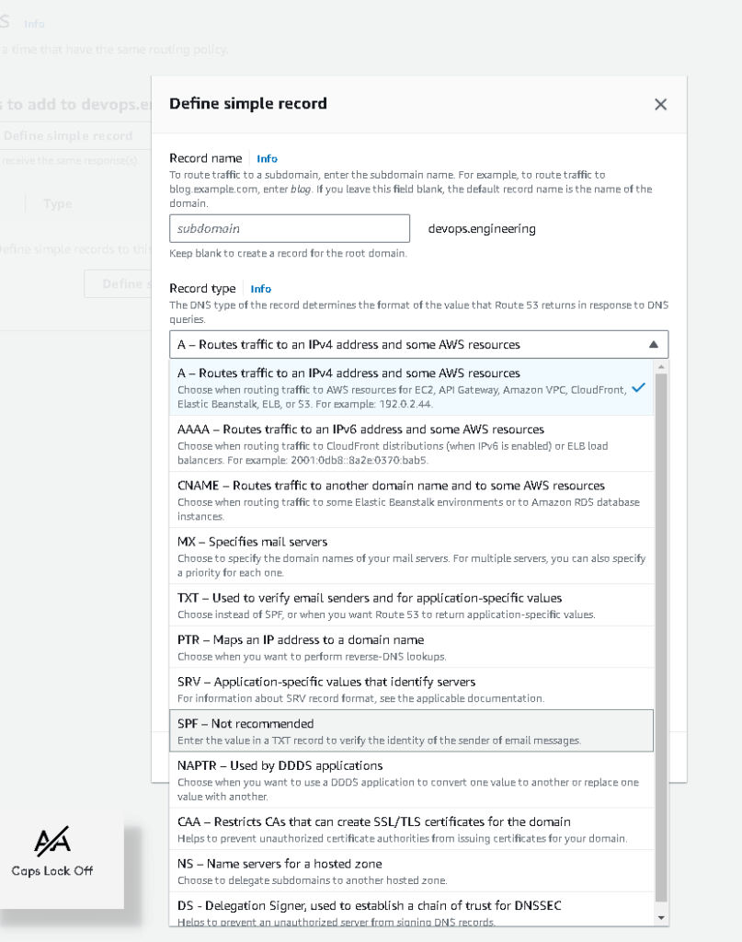Select PTR reverse-DNS record option
Image resolution: width=742 pixels, height=942 pixels.
pos(411,648)
